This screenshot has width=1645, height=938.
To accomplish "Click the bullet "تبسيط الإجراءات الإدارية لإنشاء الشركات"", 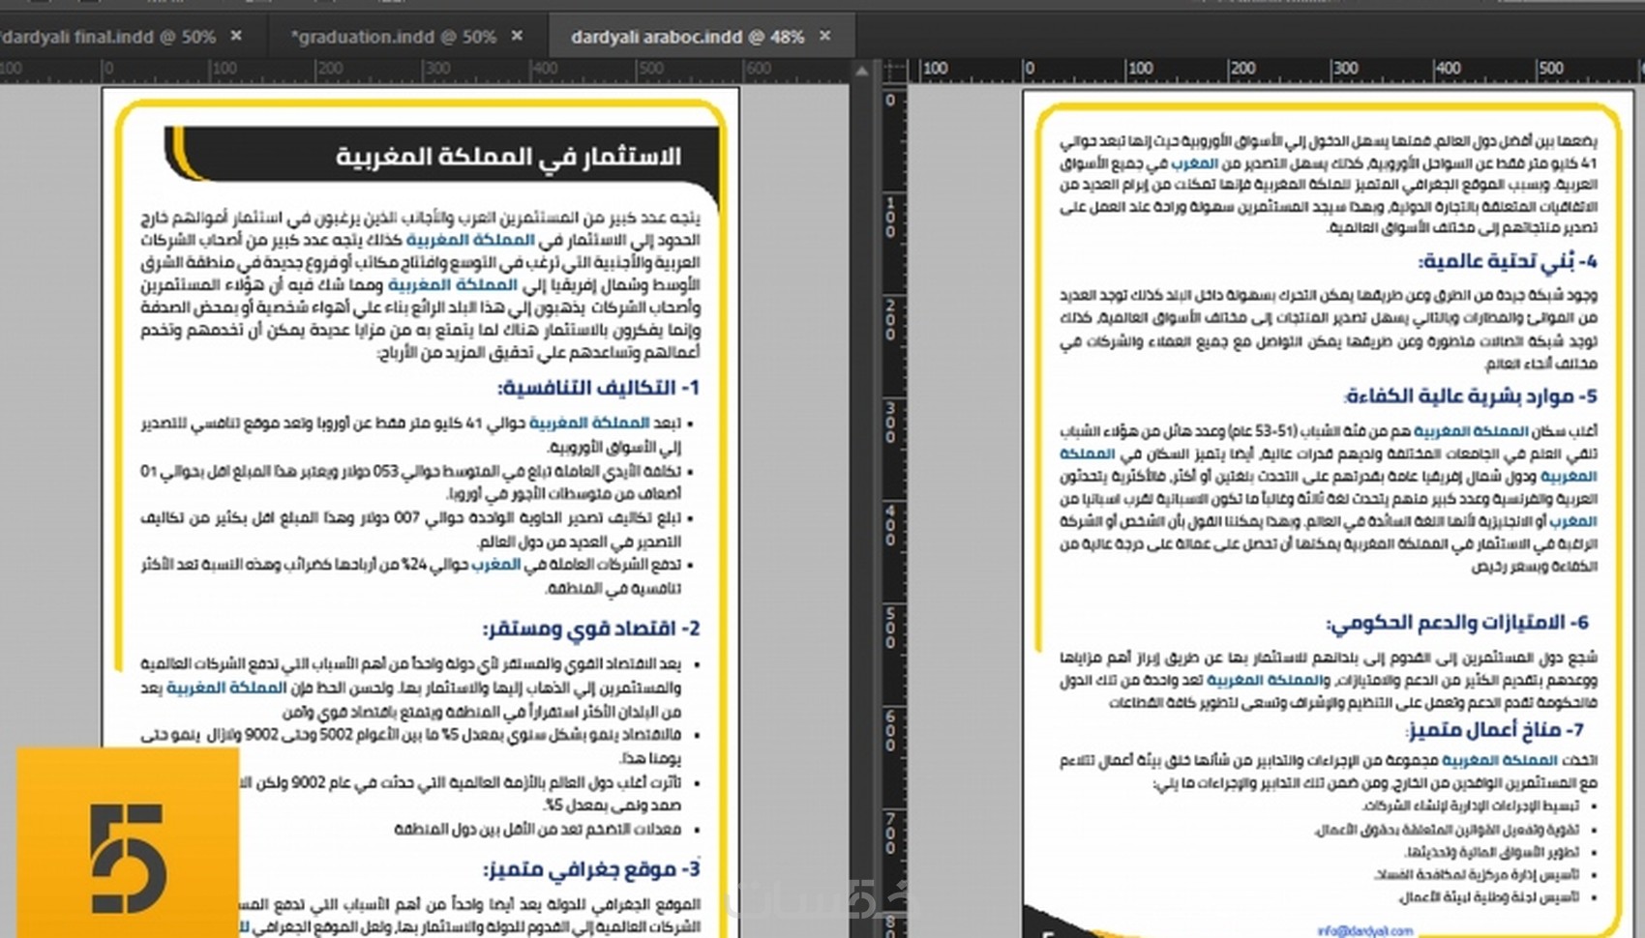I will pos(1470,806).
